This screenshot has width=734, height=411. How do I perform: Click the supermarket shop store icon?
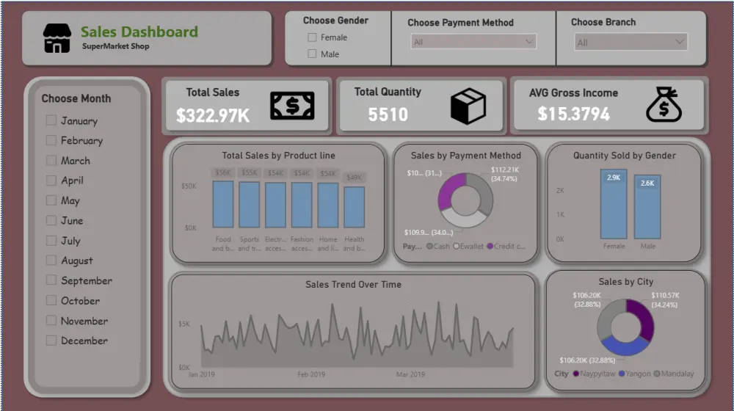(x=57, y=38)
